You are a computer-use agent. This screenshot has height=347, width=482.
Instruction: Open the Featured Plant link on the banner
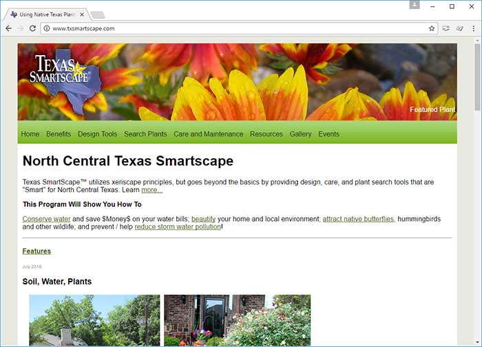pos(432,109)
